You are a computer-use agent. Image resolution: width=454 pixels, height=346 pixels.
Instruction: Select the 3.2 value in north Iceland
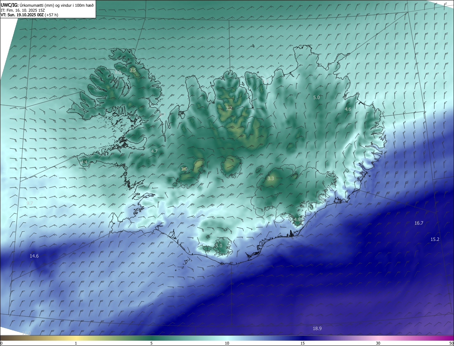coord(229,108)
